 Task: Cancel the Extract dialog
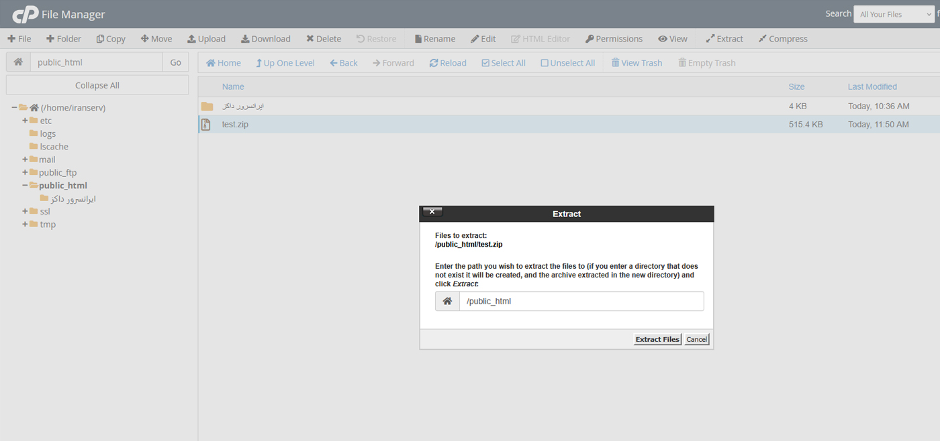coord(696,339)
